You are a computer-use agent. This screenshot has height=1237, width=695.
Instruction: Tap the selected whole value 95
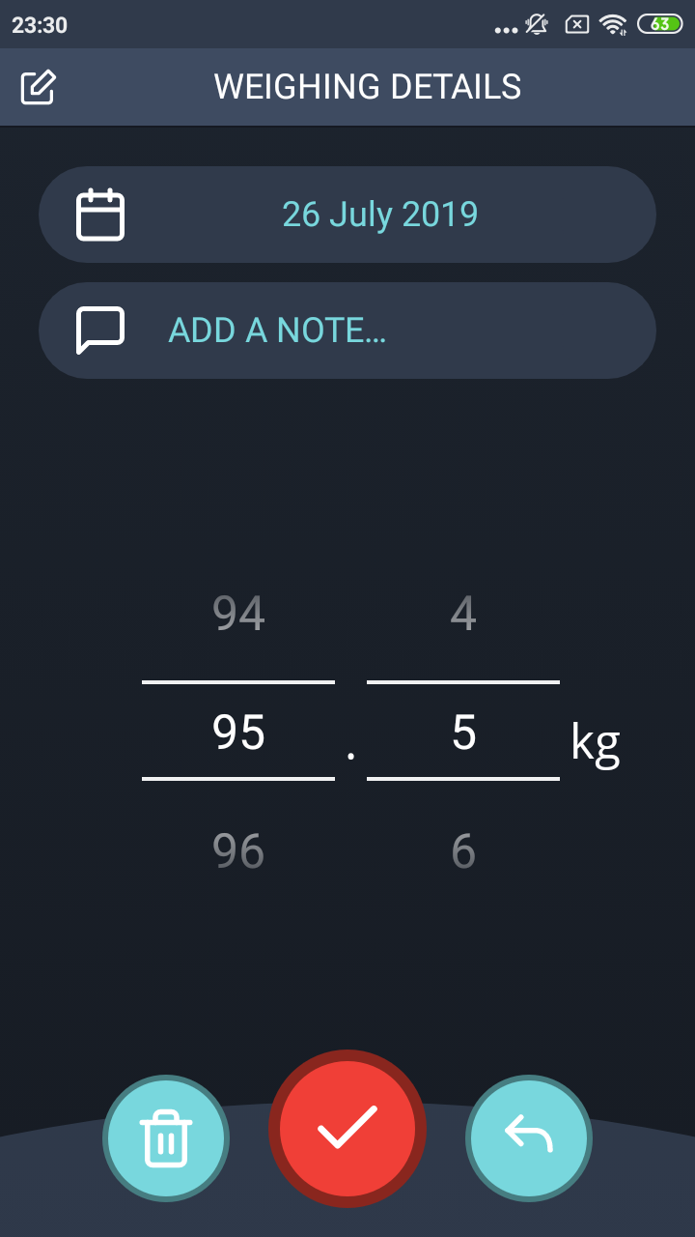click(x=238, y=733)
